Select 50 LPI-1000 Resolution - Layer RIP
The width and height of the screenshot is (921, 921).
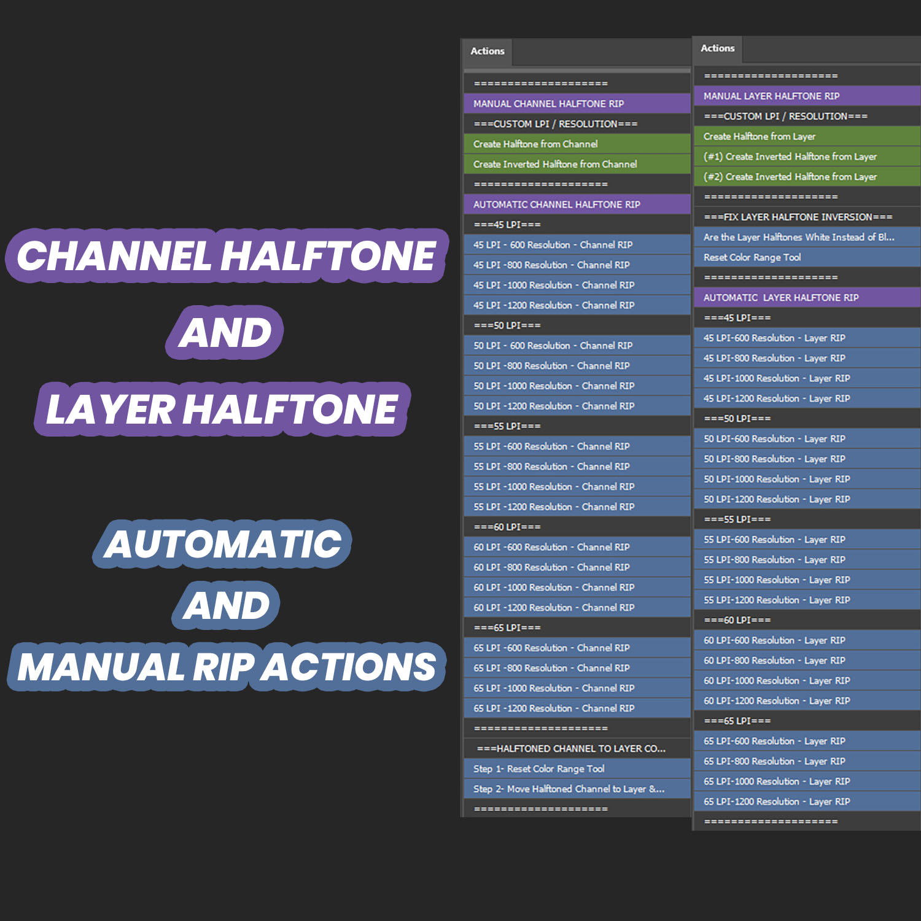pos(807,479)
